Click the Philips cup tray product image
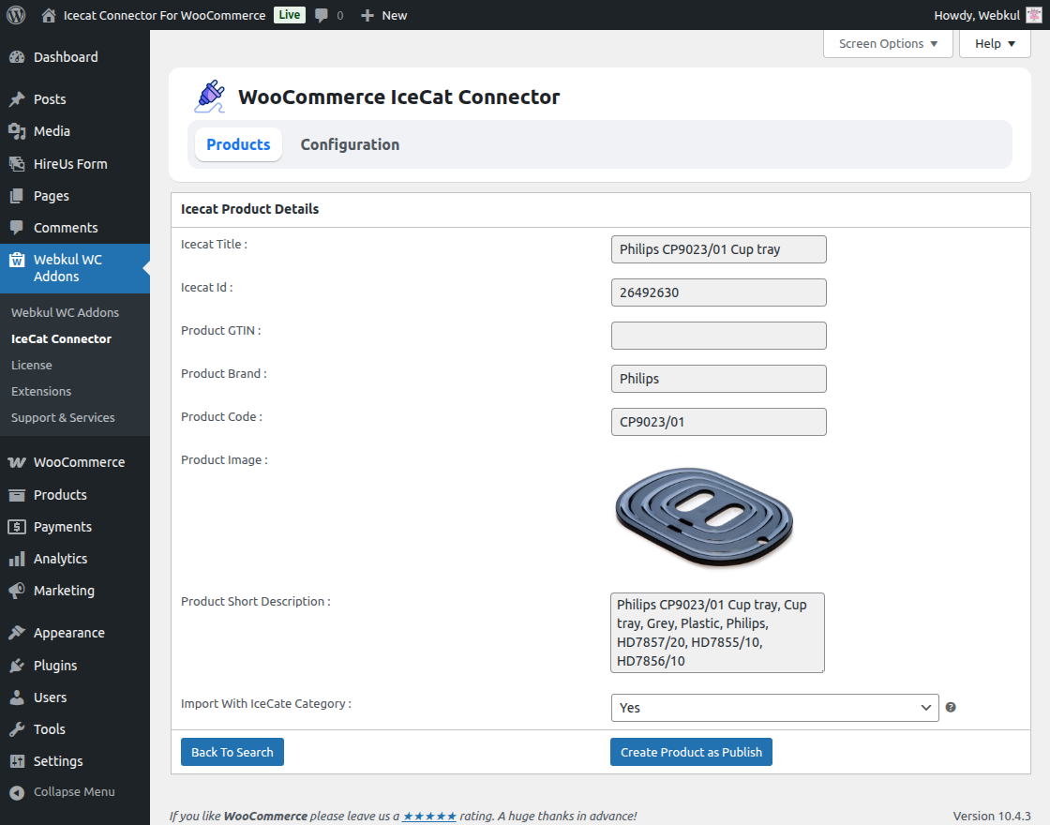The image size is (1050, 825). click(703, 516)
